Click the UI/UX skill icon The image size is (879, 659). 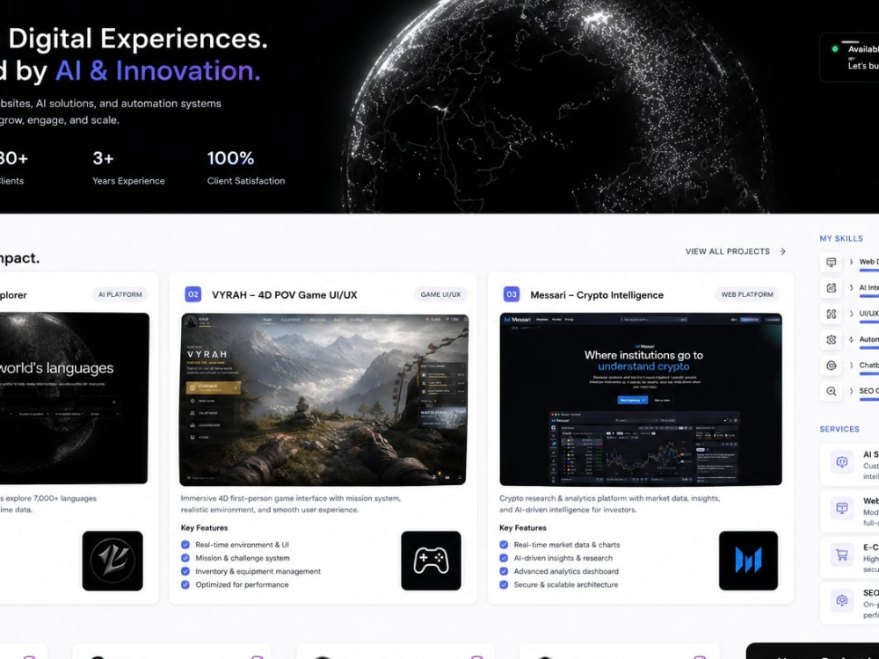pos(832,314)
